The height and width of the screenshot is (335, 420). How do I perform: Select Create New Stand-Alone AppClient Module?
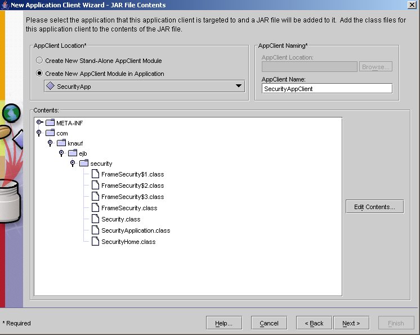[39, 60]
